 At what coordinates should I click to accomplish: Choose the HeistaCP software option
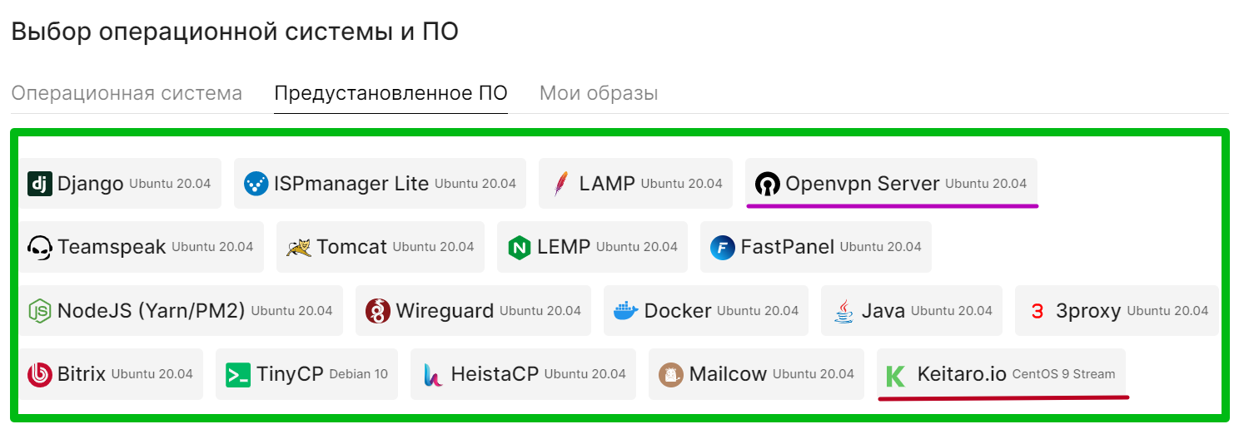pyautogui.click(x=523, y=374)
